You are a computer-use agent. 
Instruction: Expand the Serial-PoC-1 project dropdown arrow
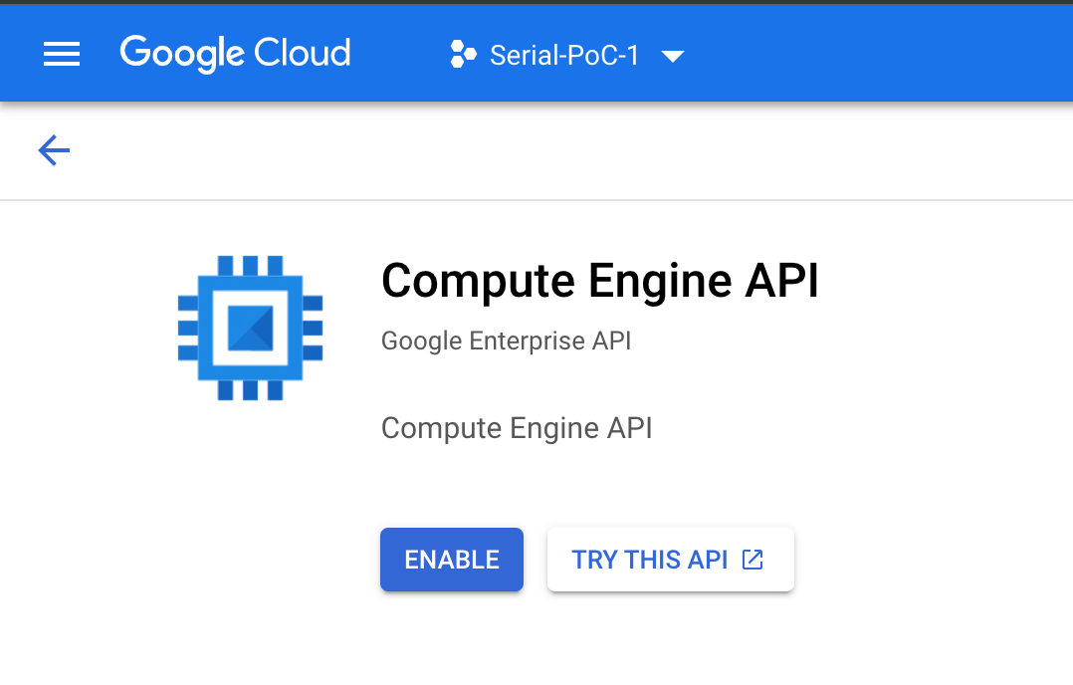tap(673, 56)
